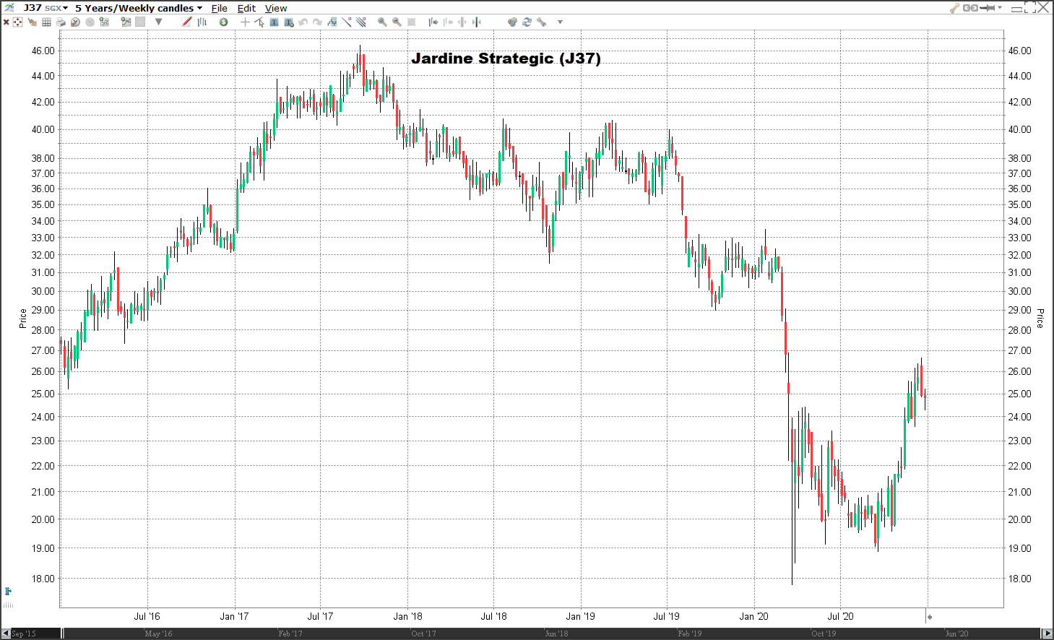The height and width of the screenshot is (640, 1054).
Task: Select the plus crosshair cursor tool
Action: 245,22
